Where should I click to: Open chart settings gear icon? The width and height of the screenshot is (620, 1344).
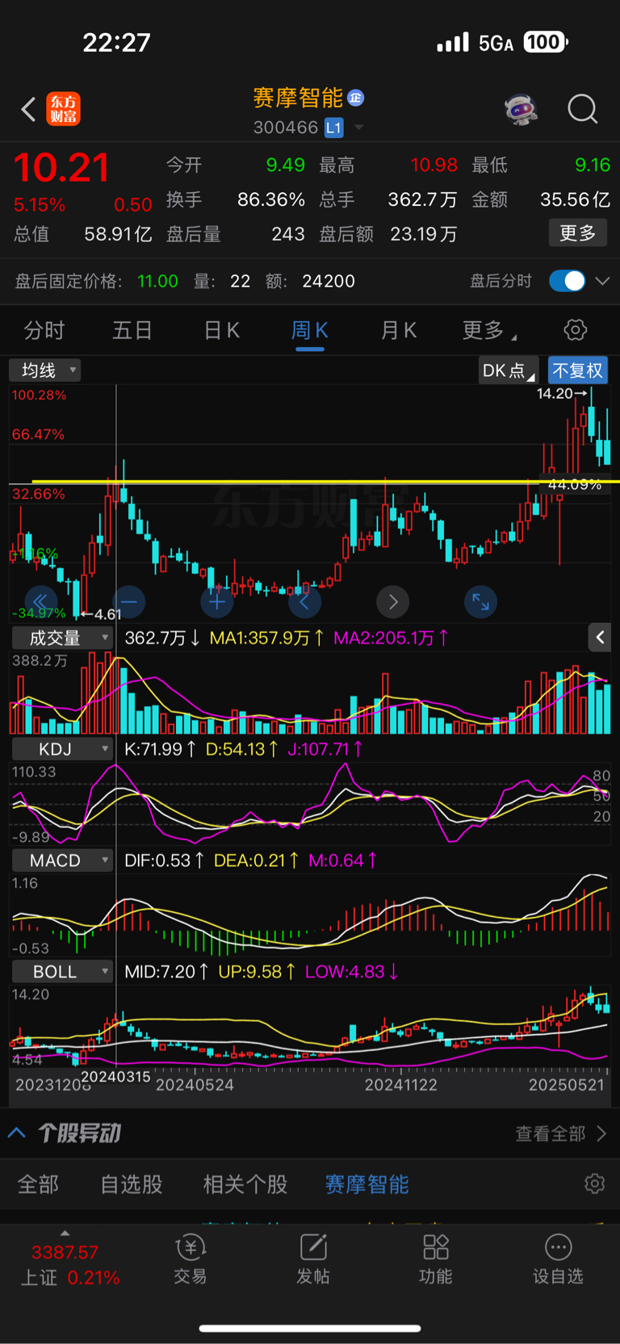575,330
